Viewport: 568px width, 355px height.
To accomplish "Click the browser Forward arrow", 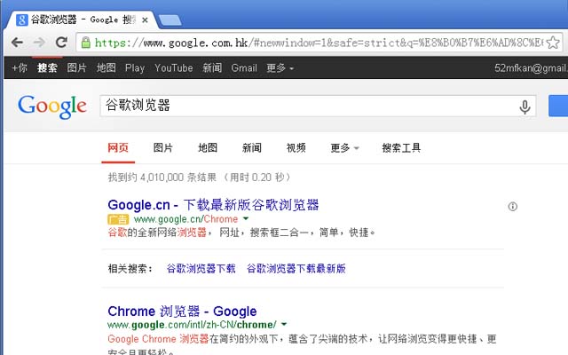I will (x=39, y=43).
